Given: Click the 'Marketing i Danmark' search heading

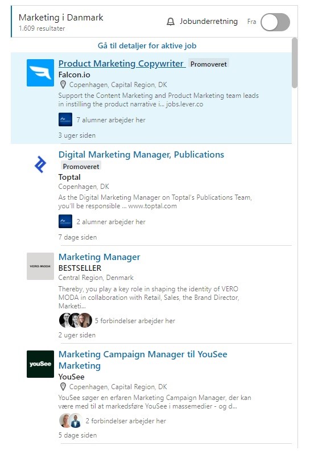Looking at the screenshot, I should (x=61, y=18).
